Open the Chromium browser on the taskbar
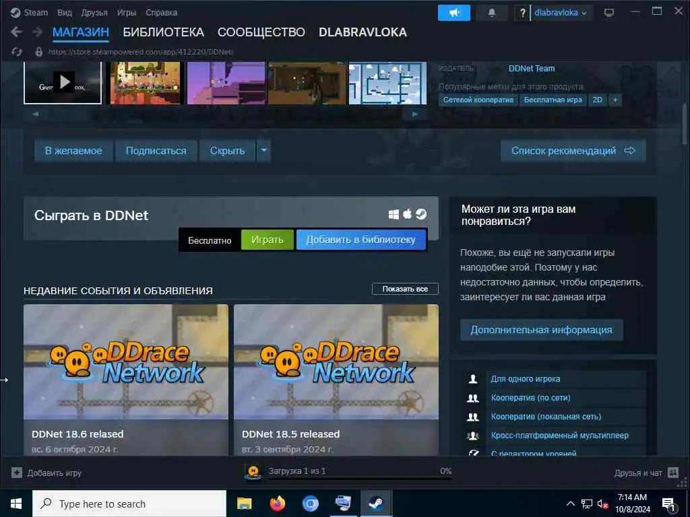The image size is (690, 517). coord(310,504)
